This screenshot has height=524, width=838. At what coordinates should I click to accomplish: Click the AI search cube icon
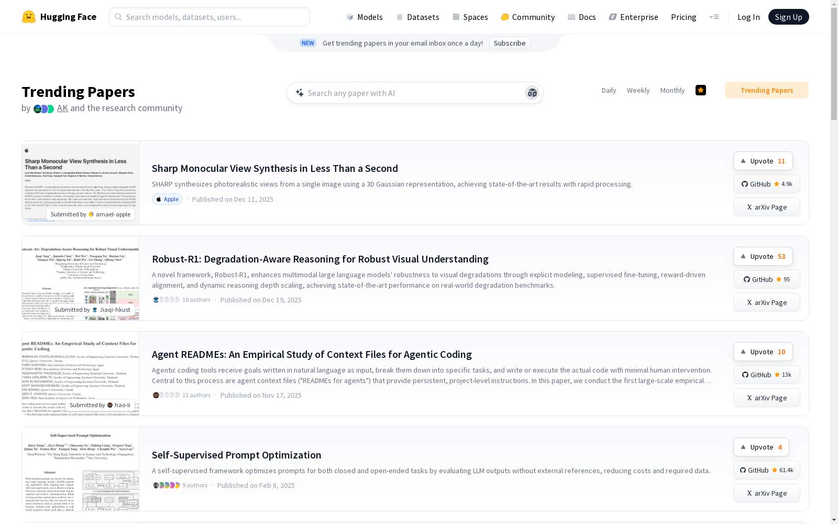[532, 93]
